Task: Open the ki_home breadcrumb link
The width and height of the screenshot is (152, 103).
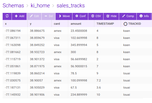Action: point(40,6)
